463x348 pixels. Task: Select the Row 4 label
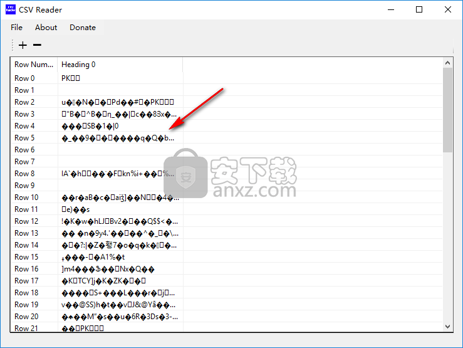tap(24, 126)
